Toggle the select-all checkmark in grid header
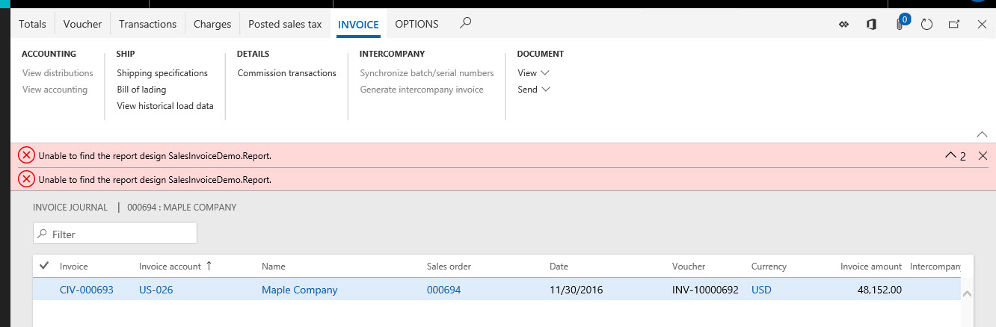996x327 pixels. tap(43, 266)
